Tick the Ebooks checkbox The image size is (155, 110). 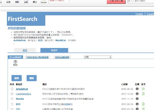[x=12, y=99]
